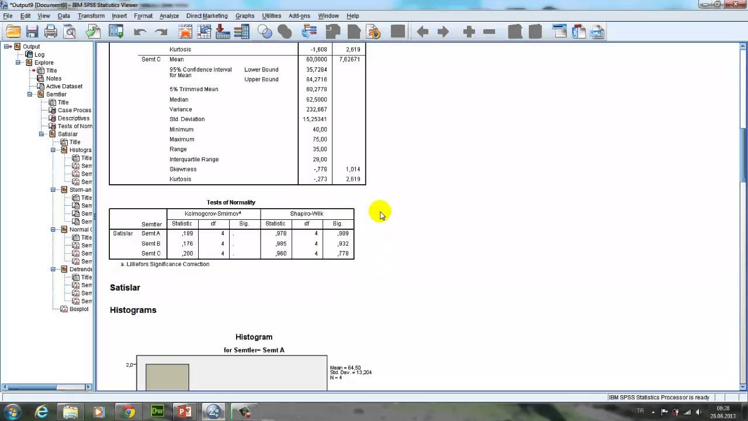This screenshot has height=421, width=748.
Task: Click the Histograms heading in output
Action: click(x=133, y=310)
